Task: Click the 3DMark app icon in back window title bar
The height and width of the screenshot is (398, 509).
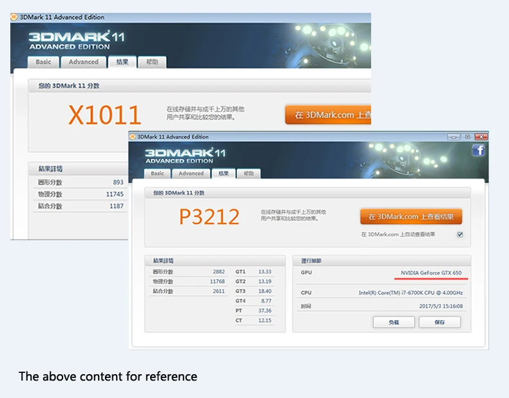Action: [14, 17]
